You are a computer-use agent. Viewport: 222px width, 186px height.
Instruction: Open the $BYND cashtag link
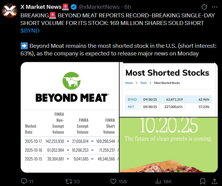tap(30, 31)
